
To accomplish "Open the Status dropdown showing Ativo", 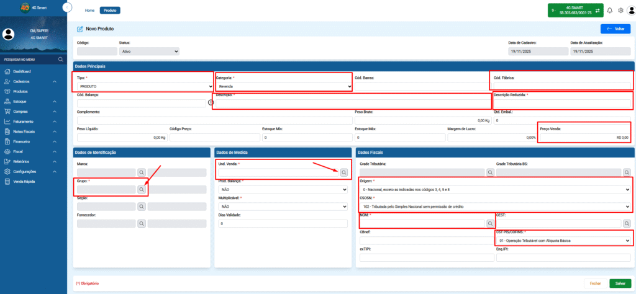I will [x=149, y=51].
